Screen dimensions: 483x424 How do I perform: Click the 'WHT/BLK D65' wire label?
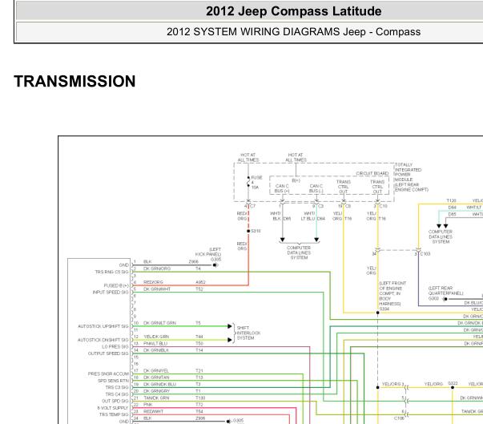coord(280,216)
